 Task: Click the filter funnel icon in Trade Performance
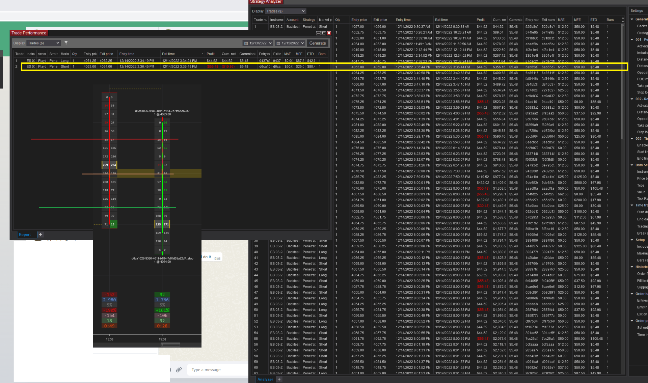click(66, 43)
